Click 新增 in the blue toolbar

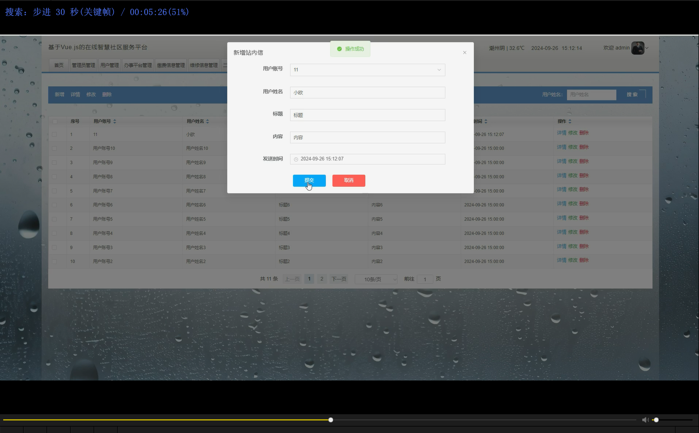59,94
